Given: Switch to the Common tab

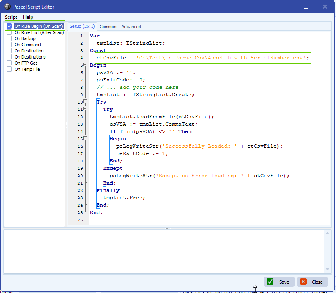Looking at the screenshot, I should (108, 26).
